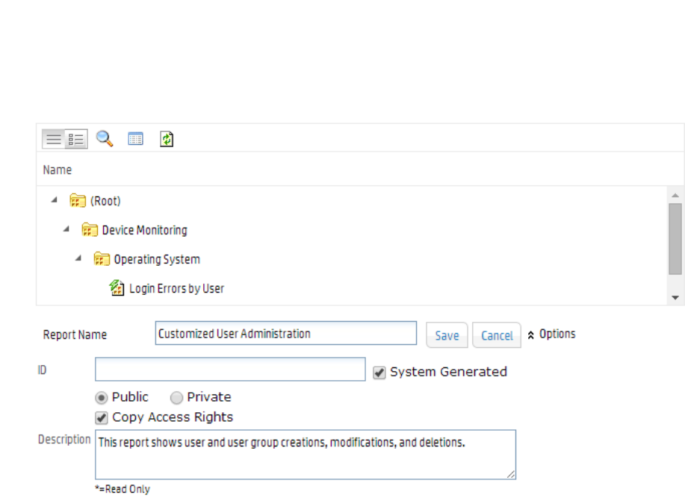Toggle the Copy Access Rights checkbox
Image resolution: width=685 pixels, height=501 pixels.
tap(102, 418)
